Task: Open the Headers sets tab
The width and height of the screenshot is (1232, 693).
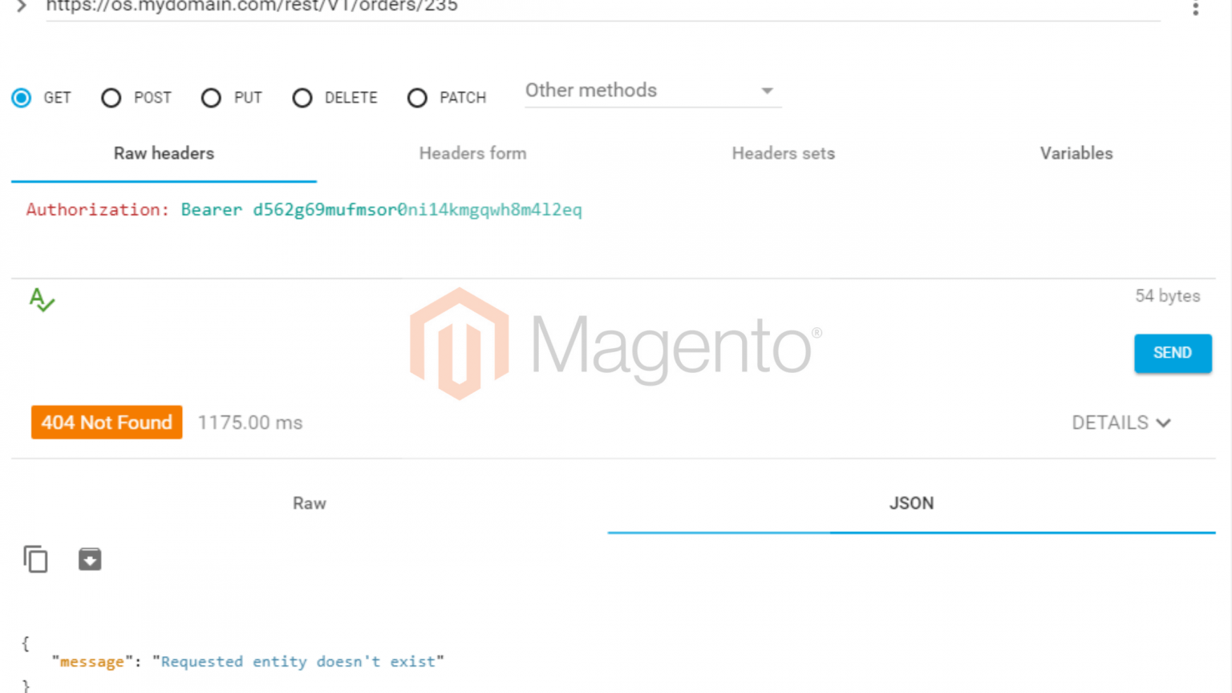Action: click(x=783, y=153)
